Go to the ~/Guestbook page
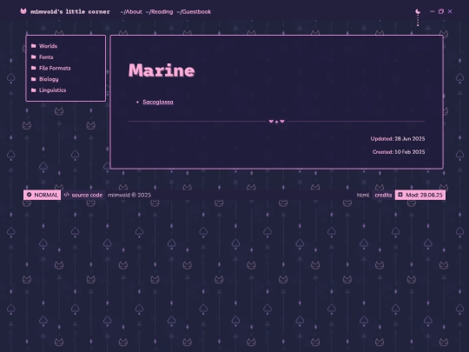 [194, 11]
